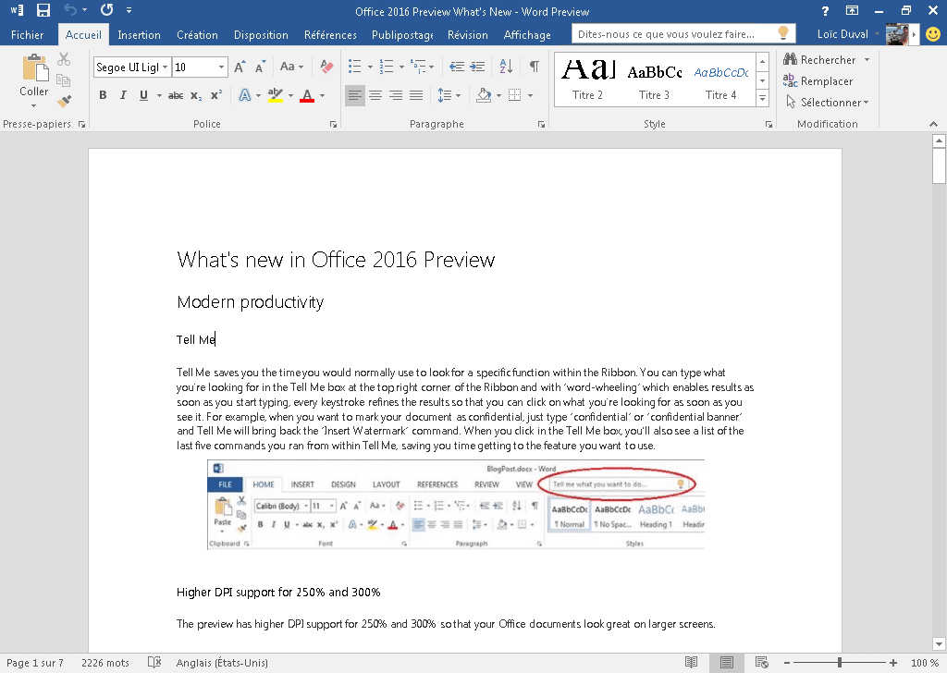Toggle bold formatting
947x673 pixels.
pyautogui.click(x=104, y=95)
